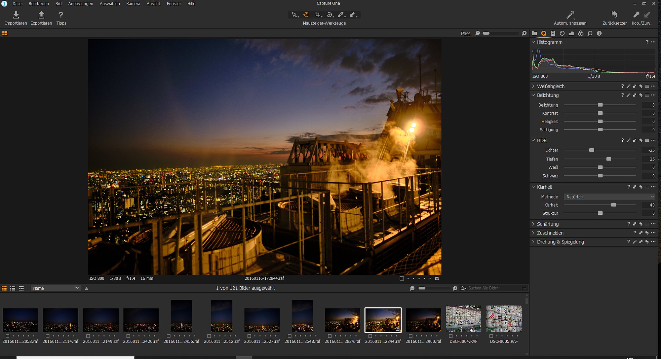Open the Methode Natürlich dropdown
This screenshot has height=359, width=661.
coord(609,197)
